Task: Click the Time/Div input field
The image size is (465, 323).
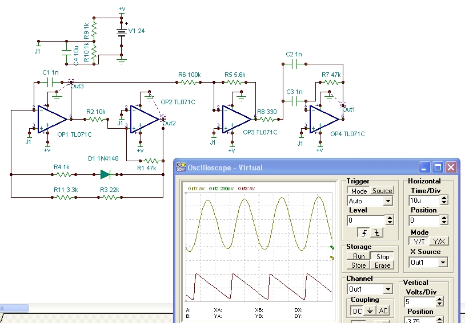Action: pyautogui.click(x=424, y=201)
